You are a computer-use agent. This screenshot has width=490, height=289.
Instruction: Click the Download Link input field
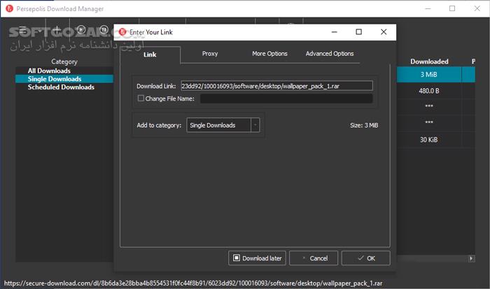(x=276, y=86)
